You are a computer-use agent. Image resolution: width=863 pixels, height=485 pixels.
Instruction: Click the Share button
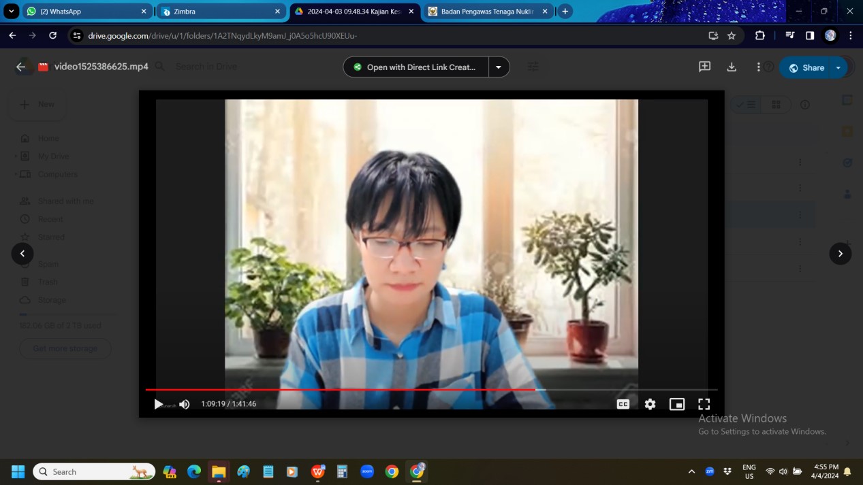[x=806, y=67]
